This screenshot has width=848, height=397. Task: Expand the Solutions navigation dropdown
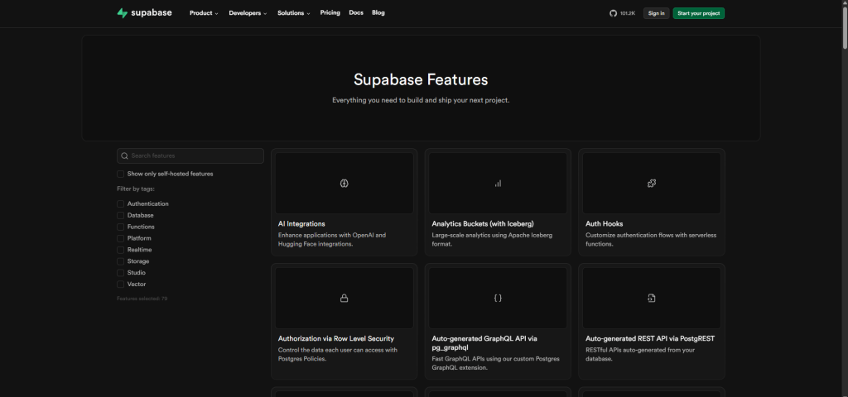pos(294,13)
